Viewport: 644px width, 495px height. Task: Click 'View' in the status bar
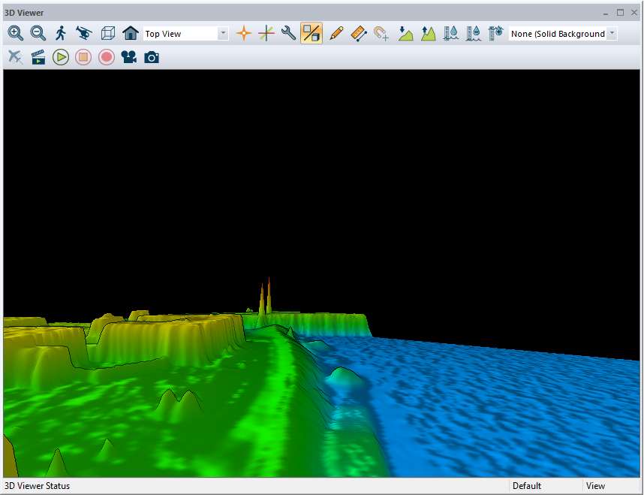pyautogui.click(x=595, y=486)
